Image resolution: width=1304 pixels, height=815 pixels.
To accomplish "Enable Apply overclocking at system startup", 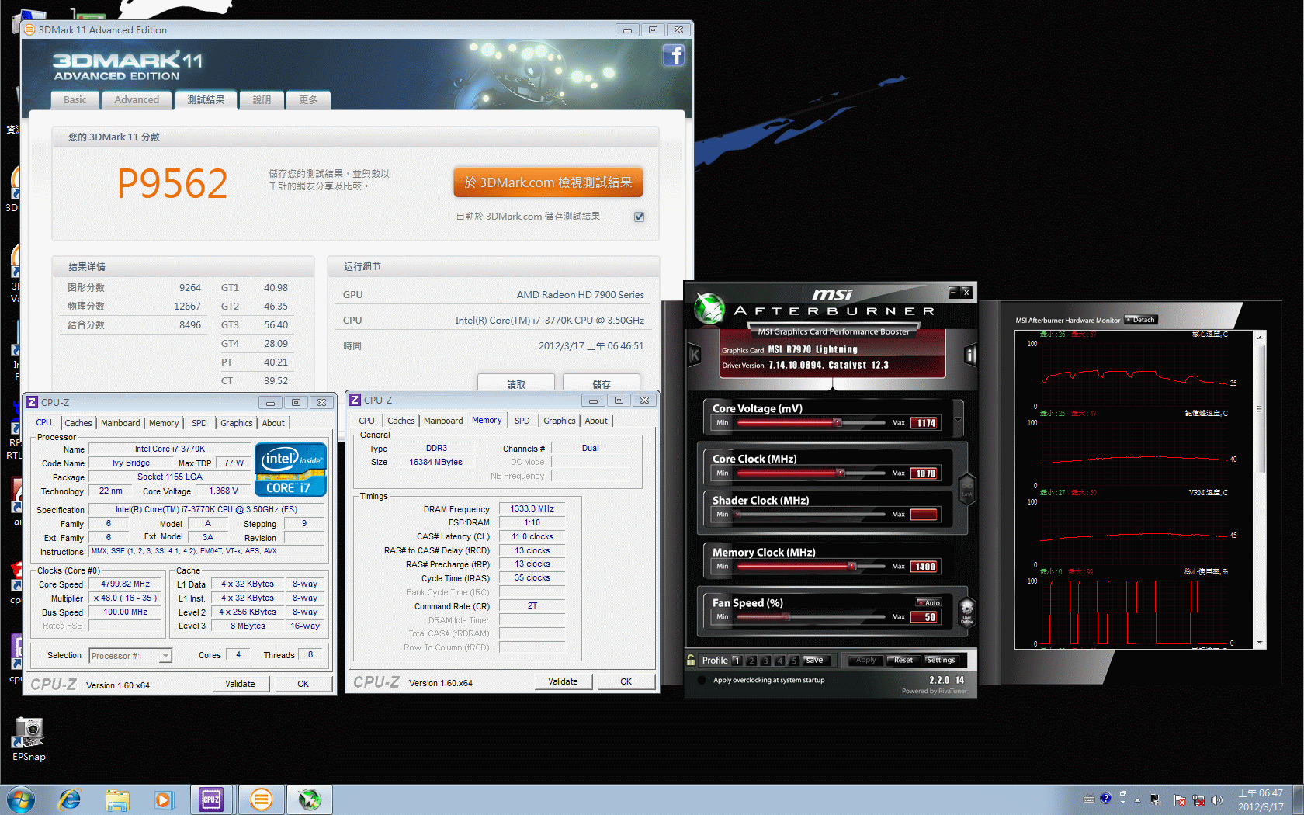I will (x=702, y=680).
